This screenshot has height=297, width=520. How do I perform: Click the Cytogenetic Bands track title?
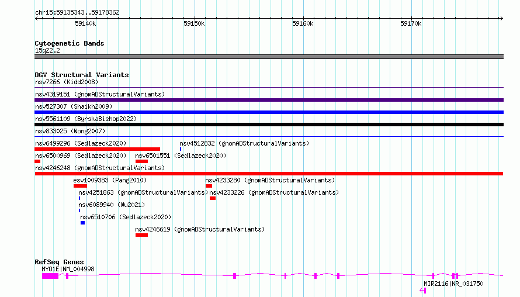coord(70,43)
